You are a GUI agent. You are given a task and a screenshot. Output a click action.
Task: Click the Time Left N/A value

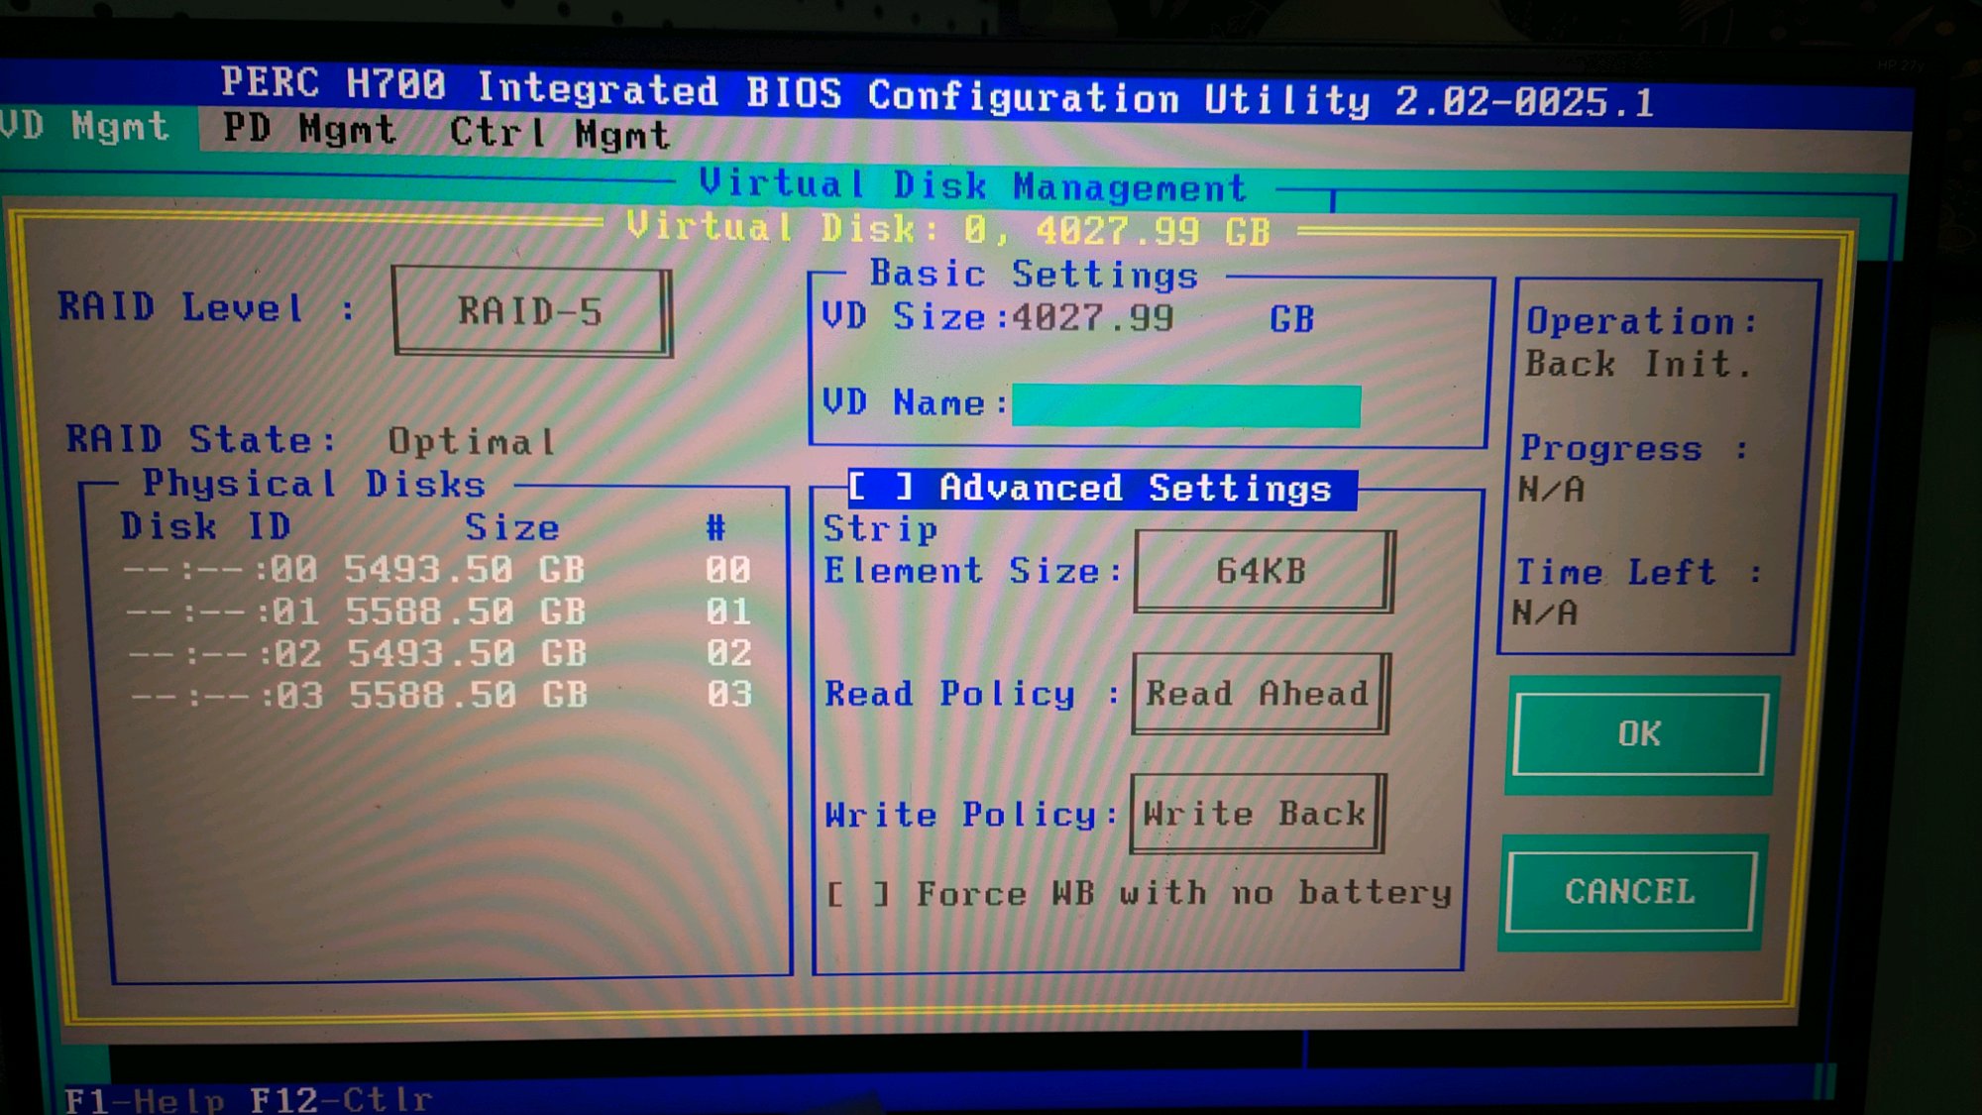pyautogui.click(x=1546, y=613)
